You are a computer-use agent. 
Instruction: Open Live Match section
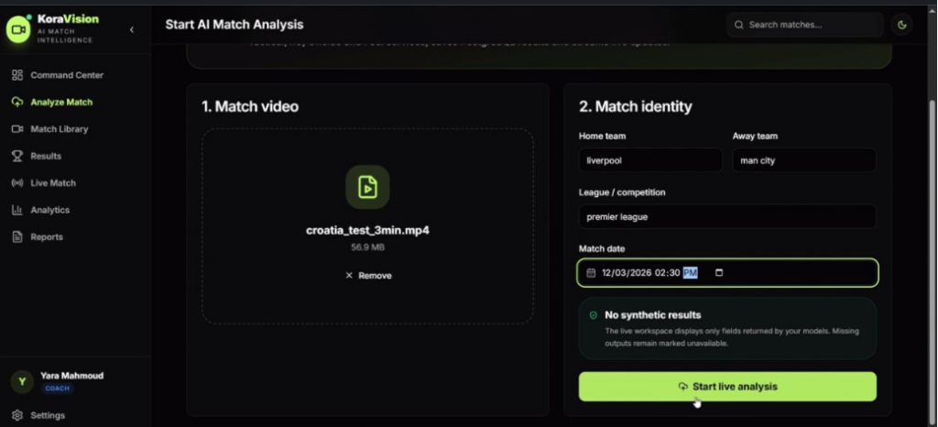pos(52,183)
